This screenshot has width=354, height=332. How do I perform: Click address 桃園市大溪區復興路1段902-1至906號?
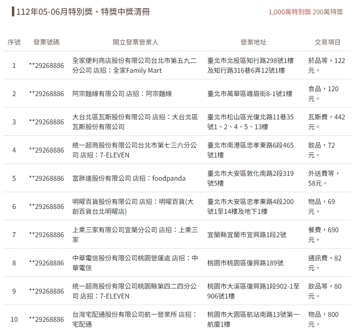253,291
